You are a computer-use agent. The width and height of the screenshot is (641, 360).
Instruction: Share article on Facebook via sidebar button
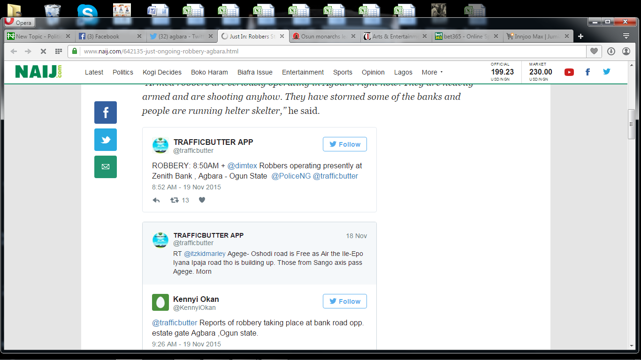pyautogui.click(x=106, y=112)
